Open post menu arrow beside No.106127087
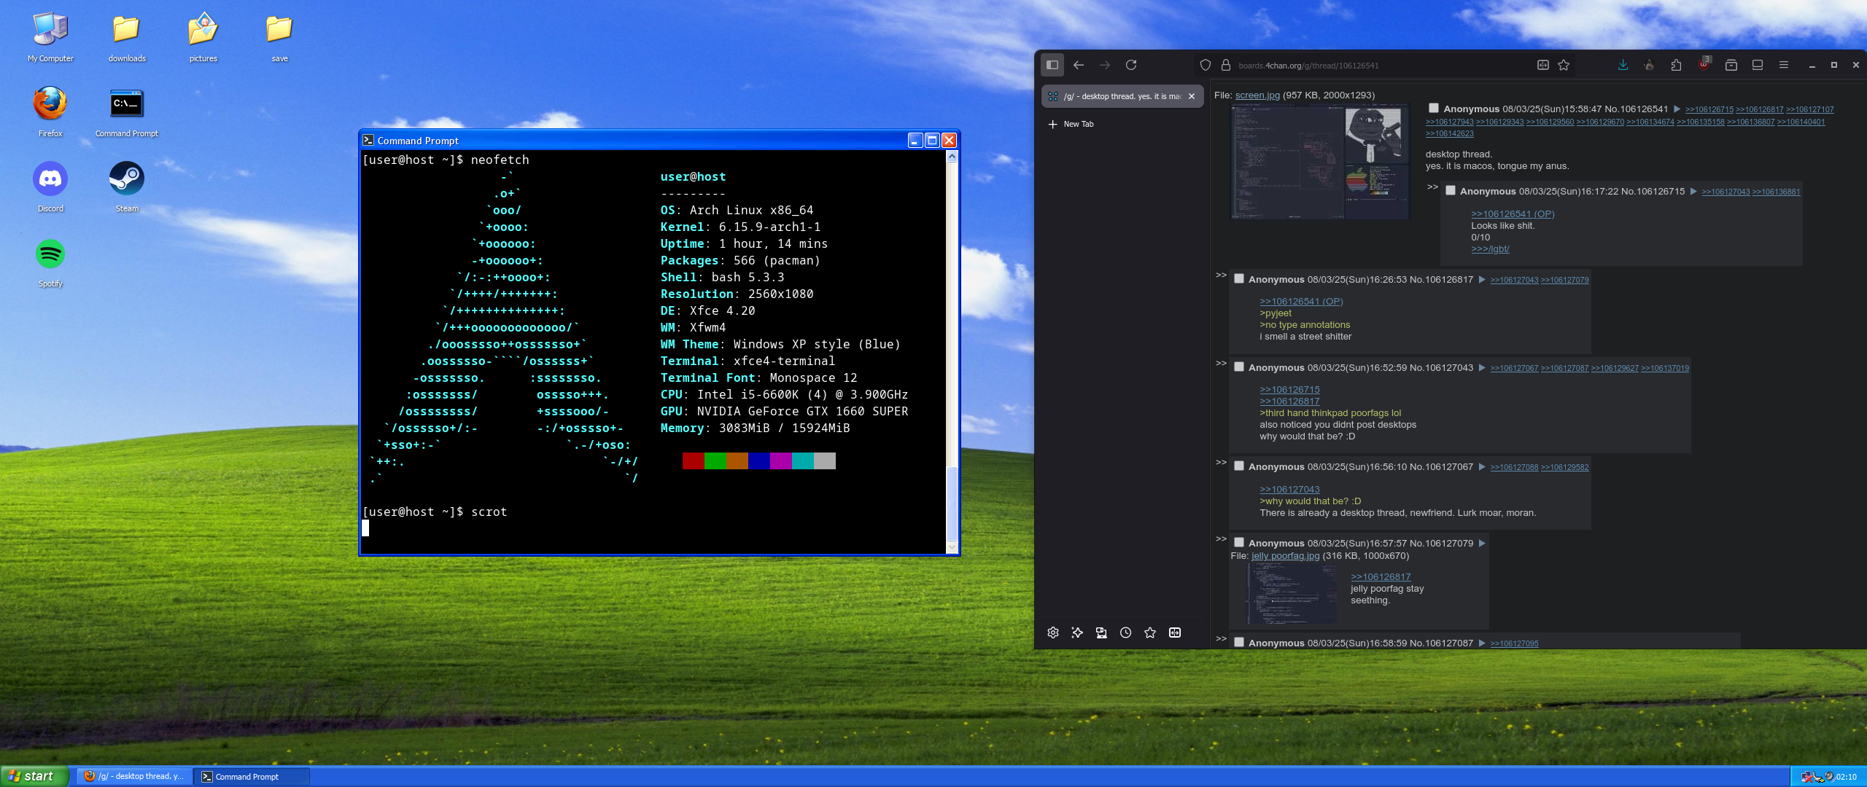 coord(1482,643)
